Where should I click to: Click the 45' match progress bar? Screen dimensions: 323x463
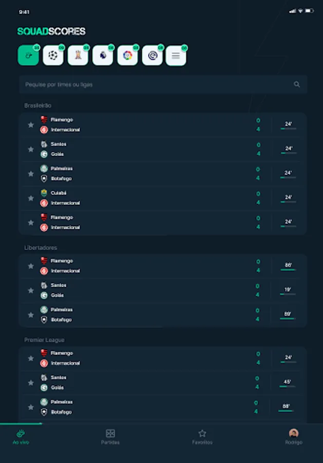click(x=288, y=386)
